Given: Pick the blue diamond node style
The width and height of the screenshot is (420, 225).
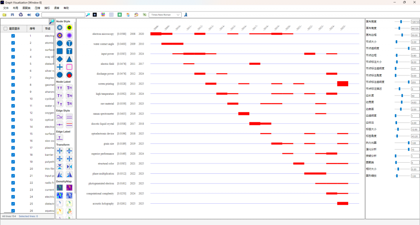Looking at the screenshot, I should click(x=60, y=59).
